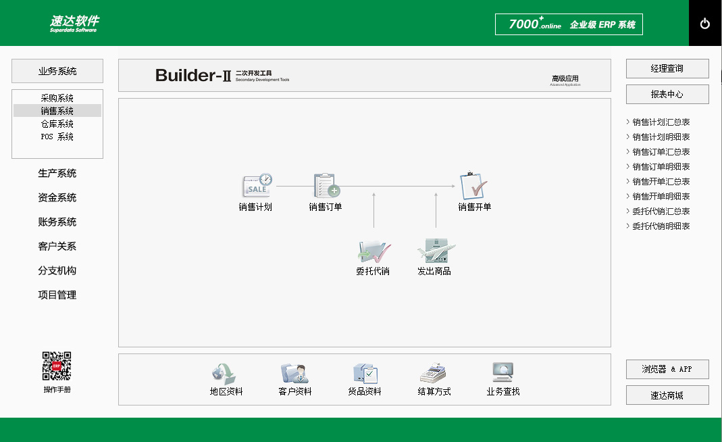Switch to the 账务系统 module
The image size is (722, 442).
tap(57, 222)
